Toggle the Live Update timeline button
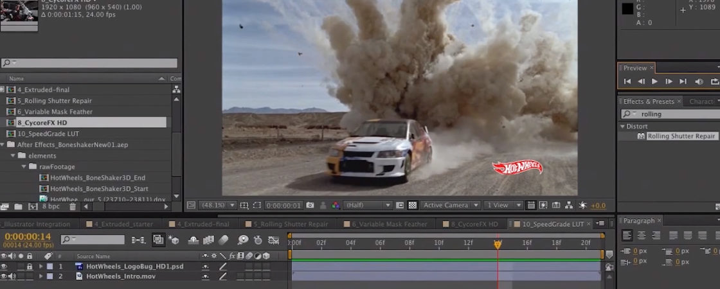Image resolution: width=720 pixels, height=289 pixels. click(158, 240)
